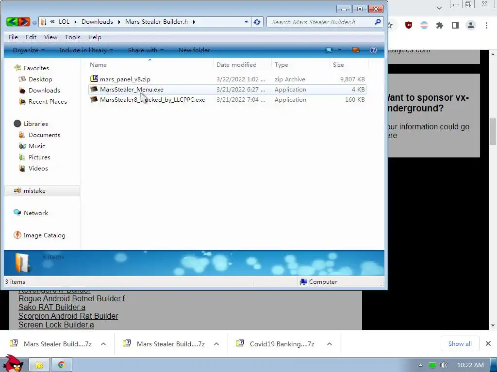Expand options for Covid19 Banking download

tap(330, 344)
